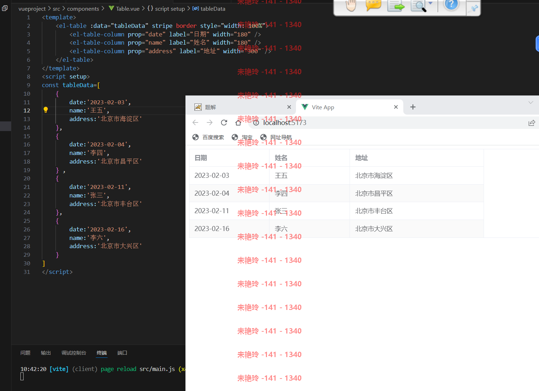Click the 北京市海淀区 address cell
The width and height of the screenshot is (539, 391).
[x=417, y=176]
